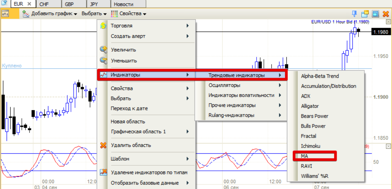The image size is (392, 189).
Task: Click the pin icon in chart toolbar
Action: click(354, 14)
